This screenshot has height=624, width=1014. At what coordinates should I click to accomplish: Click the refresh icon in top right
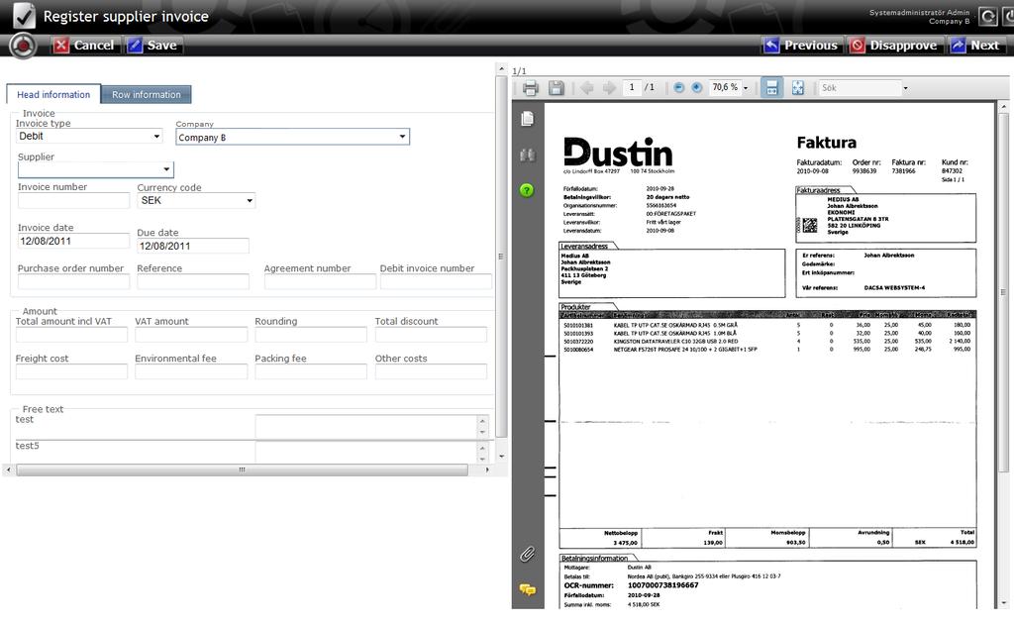987,16
